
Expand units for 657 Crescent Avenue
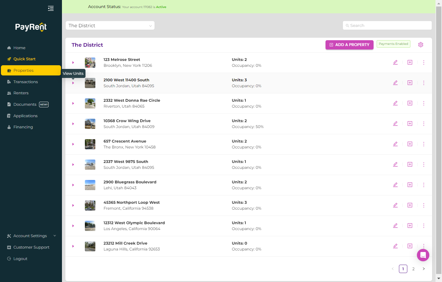(73, 144)
